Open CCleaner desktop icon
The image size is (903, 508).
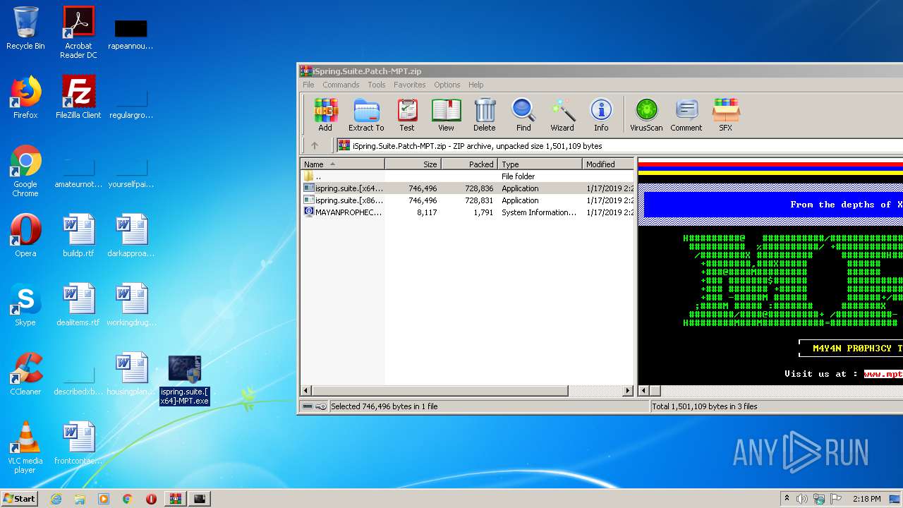(x=25, y=374)
